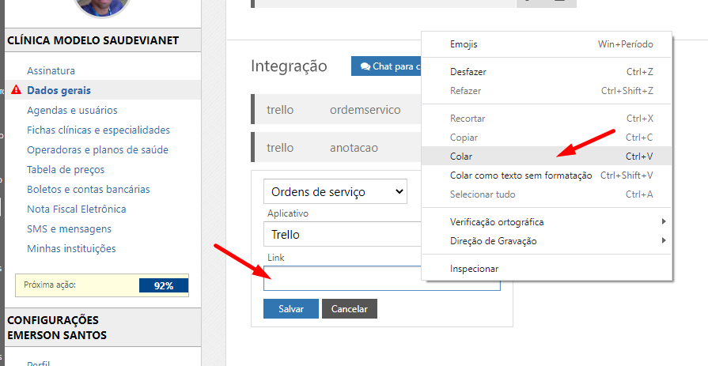Choose Desfazer in the context menu
The image size is (708, 366).
click(547, 72)
